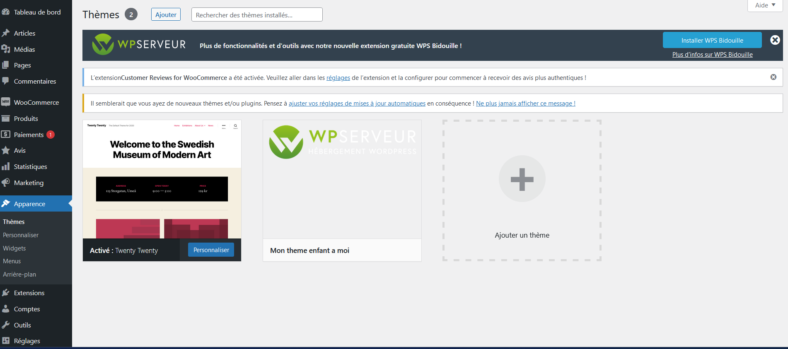788x349 pixels.
Task: Open ajuster vos réglages de mises à jour link
Action: pyautogui.click(x=357, y=103)
